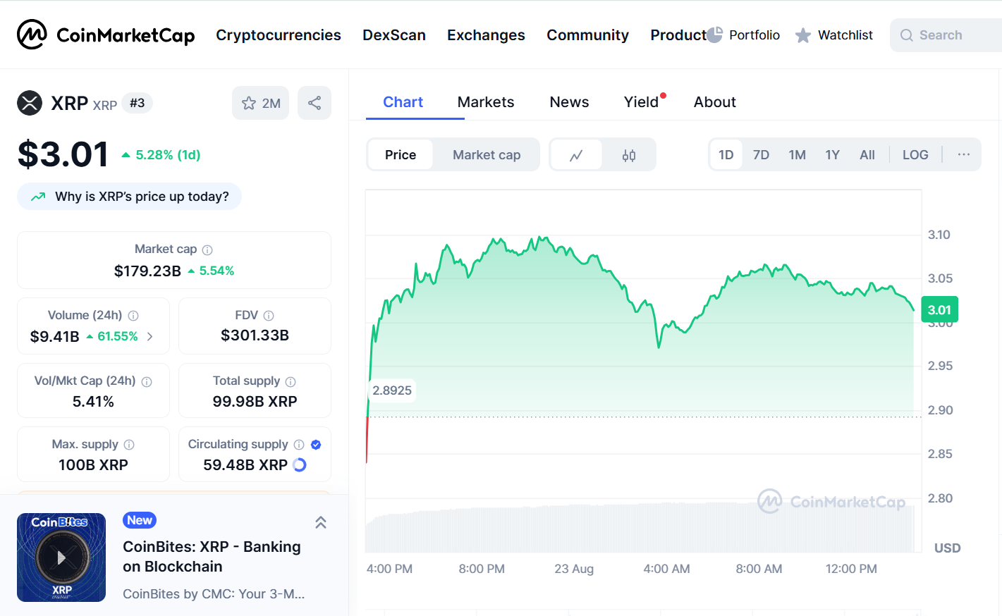Click the CoinMarketCap logo
This screenshot has width=1002, height=616.
(x=106, y=35)
